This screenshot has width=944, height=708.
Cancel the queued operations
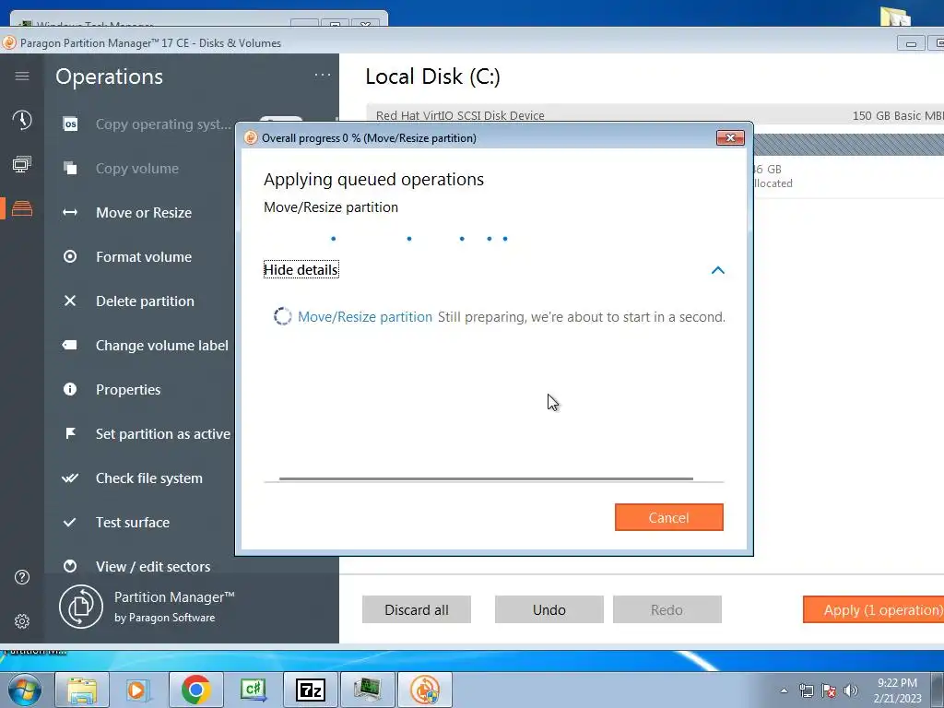(669, 518)
